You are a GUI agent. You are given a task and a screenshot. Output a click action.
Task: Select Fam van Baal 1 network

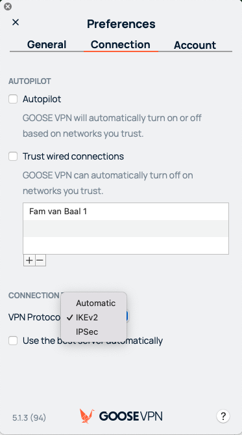[x=126, y=212]
